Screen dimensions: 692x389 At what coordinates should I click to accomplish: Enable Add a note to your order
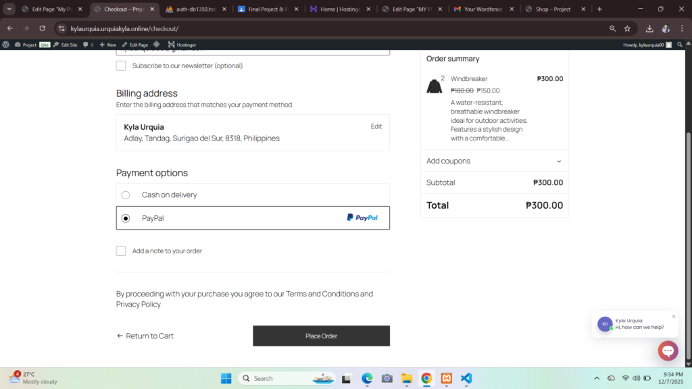tap(121, 251)
